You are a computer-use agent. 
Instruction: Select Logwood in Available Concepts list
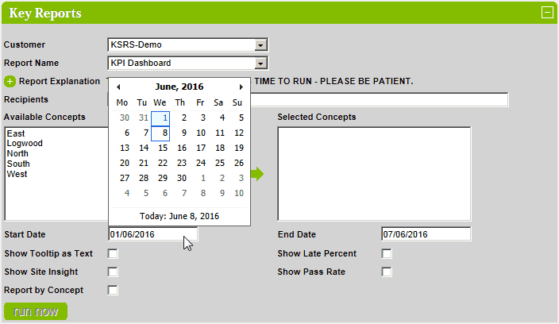(25, 143)
